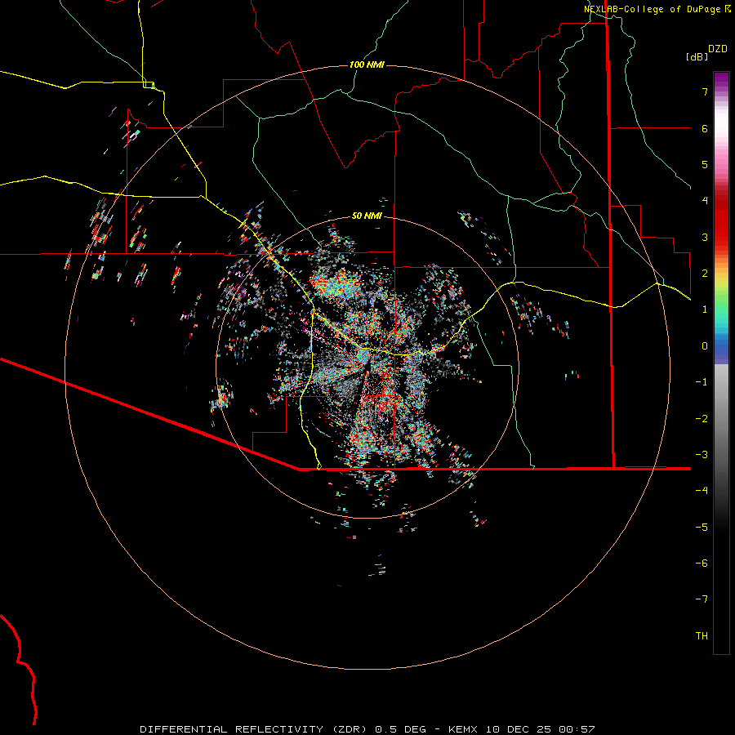
Task: Click the 7 value on color scale
Action: (x=705, y=91)
